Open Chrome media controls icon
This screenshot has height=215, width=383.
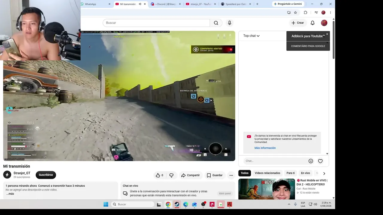316,13
